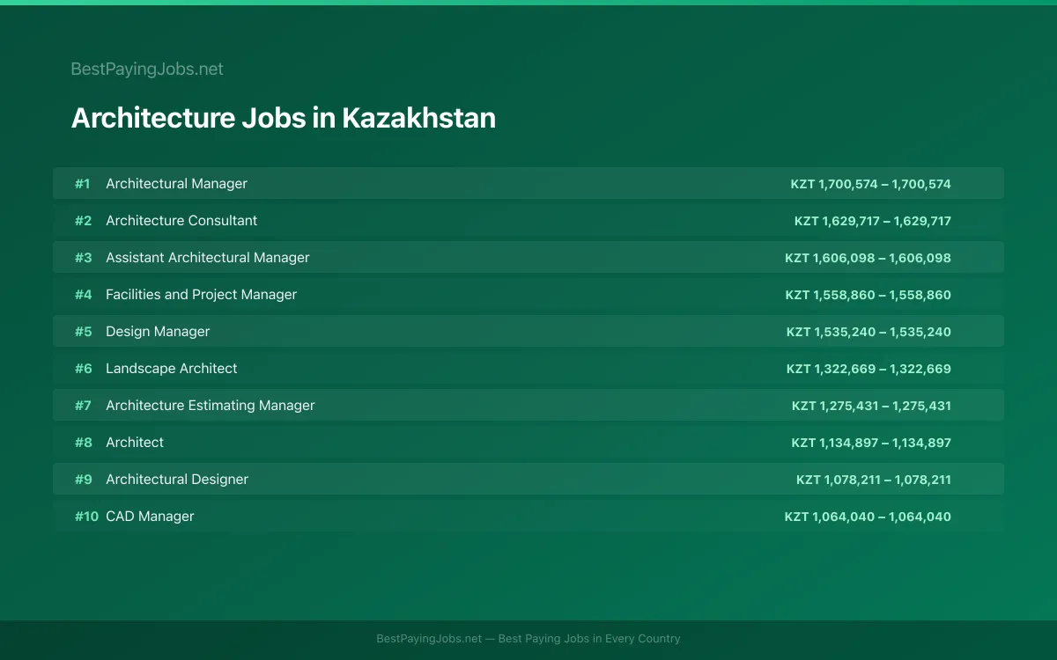Select the Assistant Architectural Manager title
The height and width of the screenshot is (660, 1057).
coord(208,258)
